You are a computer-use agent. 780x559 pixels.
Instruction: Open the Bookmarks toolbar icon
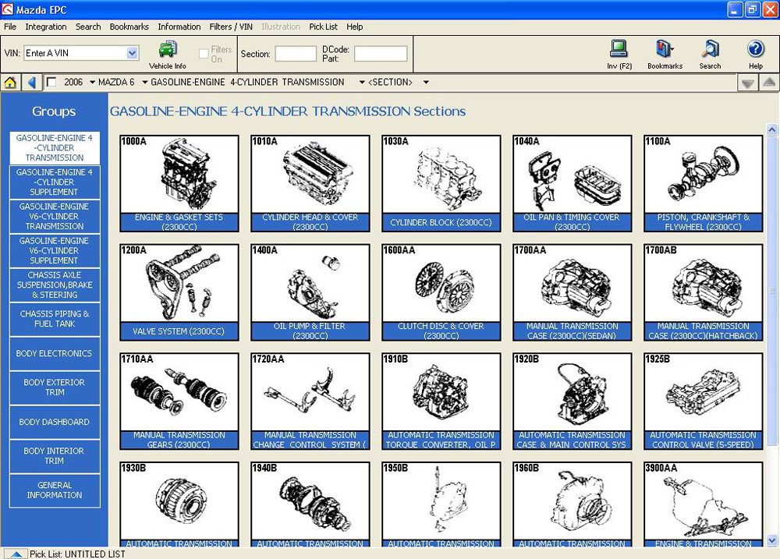[665, 50]
